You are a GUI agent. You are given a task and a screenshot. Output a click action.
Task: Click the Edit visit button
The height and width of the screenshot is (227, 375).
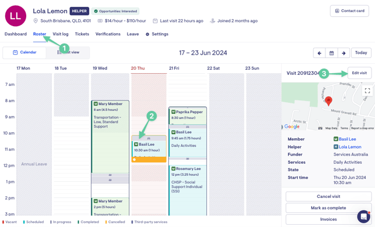coord(359,73)
